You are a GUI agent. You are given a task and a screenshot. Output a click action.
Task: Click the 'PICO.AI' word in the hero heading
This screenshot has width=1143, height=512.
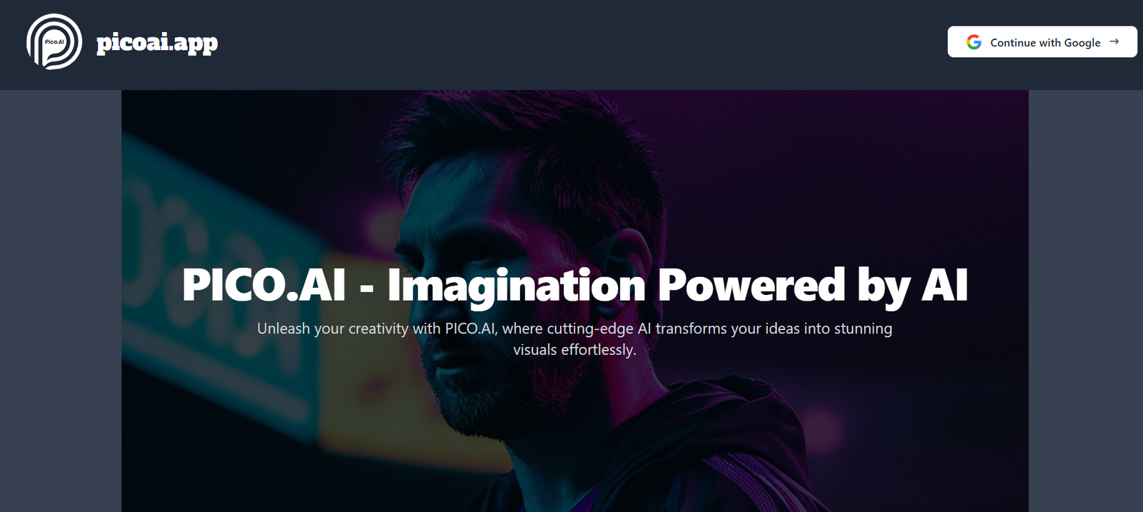264,285
